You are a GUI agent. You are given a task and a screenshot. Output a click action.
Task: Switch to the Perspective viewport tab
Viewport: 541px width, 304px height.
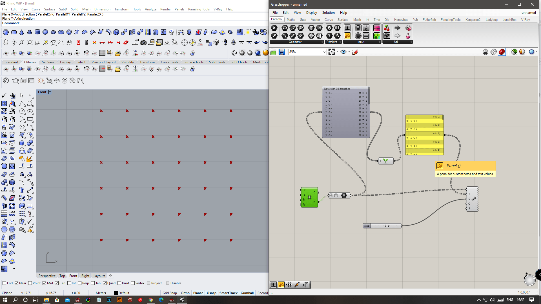point(47,276)
